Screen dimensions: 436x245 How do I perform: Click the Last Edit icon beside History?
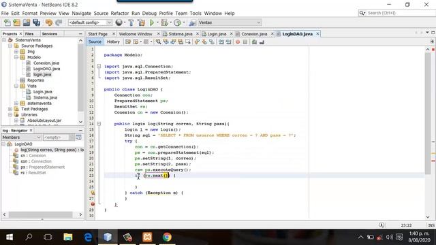click(127, 42)
